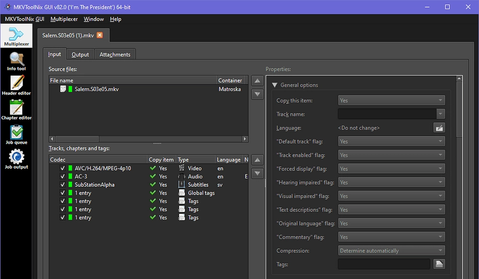The image size is (479, 279).
Task: Click the Tags file path field
Action: point(384,264)
